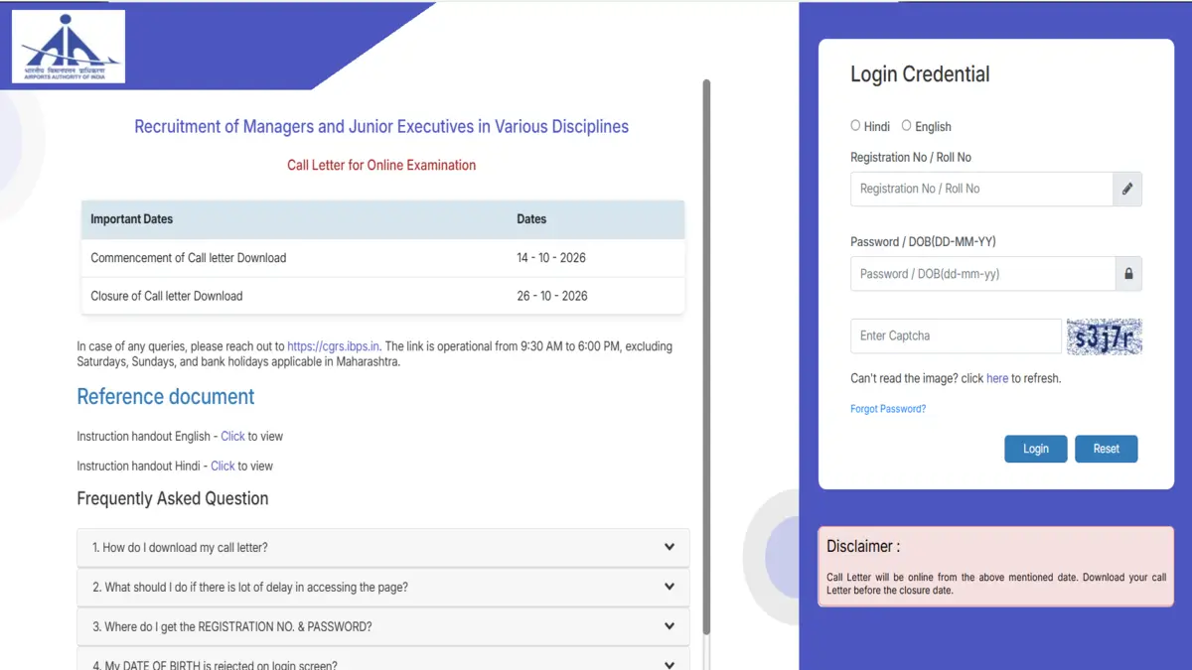Click 'Closure of Call letter Download' row
The height and width of the screenshot is (670, 1192).
point(383,296)
